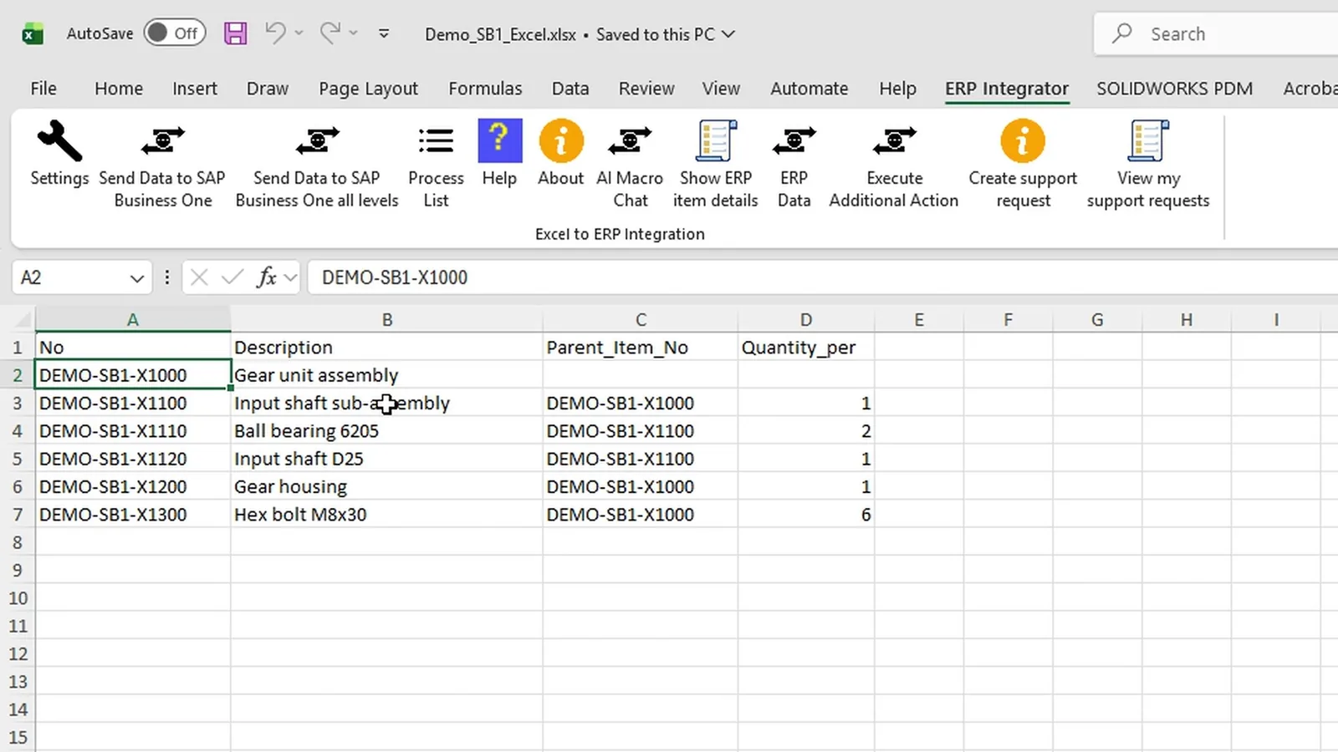Image resolution: width=1338 pixels, height=752 pixels.
Task: Open the File menu
Action: coord(43,89)
